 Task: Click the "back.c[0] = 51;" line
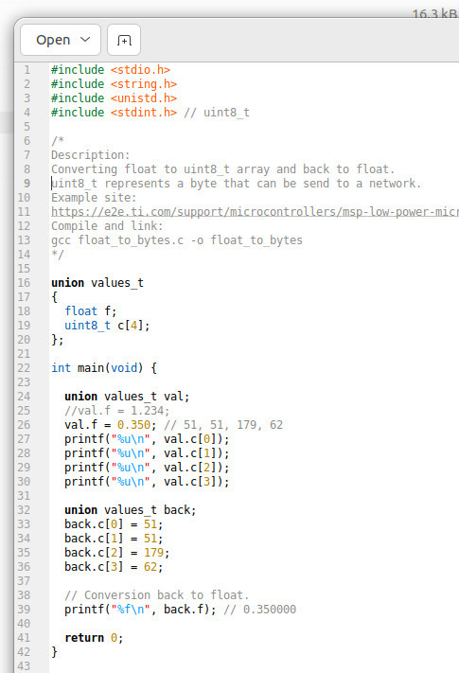point(114,524)
